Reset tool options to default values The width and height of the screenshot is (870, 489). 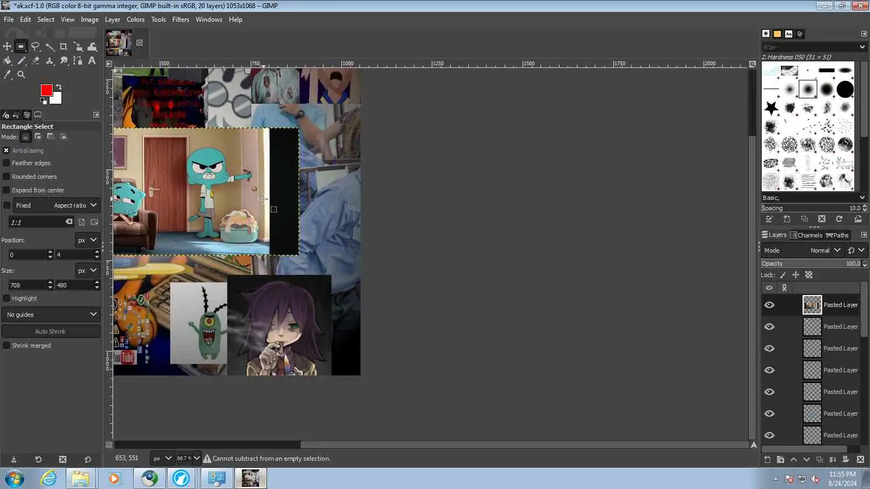pyautogui.click(x=88, y=460)
